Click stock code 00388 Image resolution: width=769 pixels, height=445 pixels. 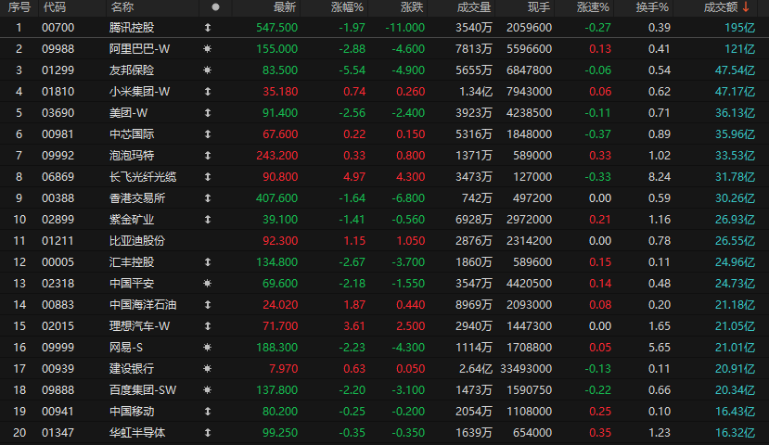[x=58, y=198]
